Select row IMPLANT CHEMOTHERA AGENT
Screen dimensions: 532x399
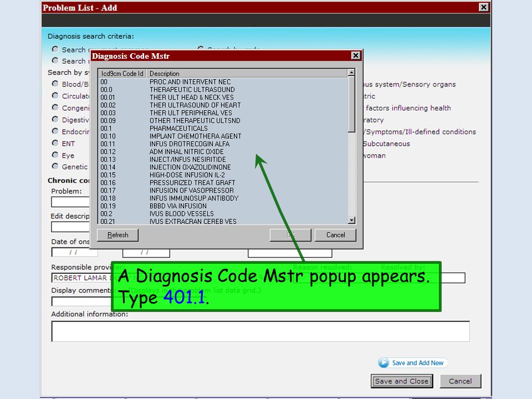[223, 136]
